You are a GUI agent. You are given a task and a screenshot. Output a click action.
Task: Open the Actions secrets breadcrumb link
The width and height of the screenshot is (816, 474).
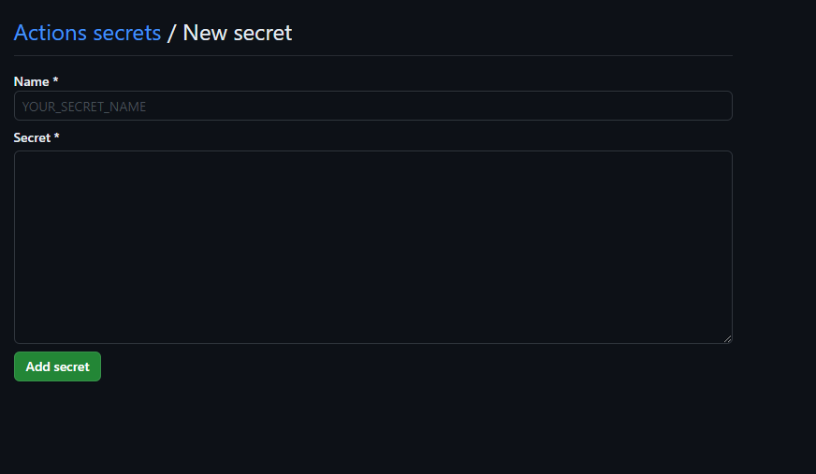[x=87, y=33]
